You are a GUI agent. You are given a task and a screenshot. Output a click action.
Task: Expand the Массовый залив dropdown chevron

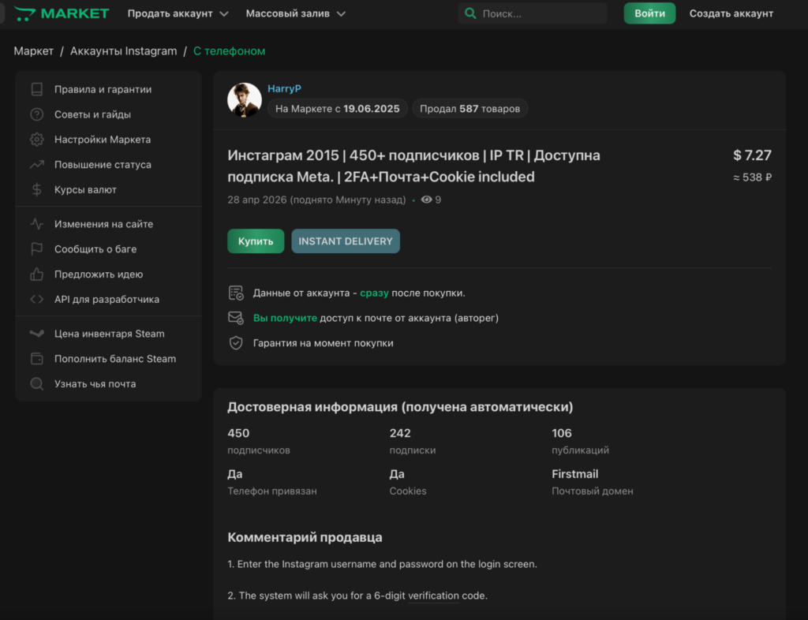(x=341, y=14)
